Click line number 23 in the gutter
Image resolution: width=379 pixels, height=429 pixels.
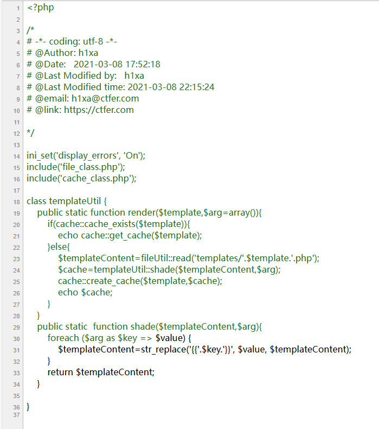click(x=17, y=259)
